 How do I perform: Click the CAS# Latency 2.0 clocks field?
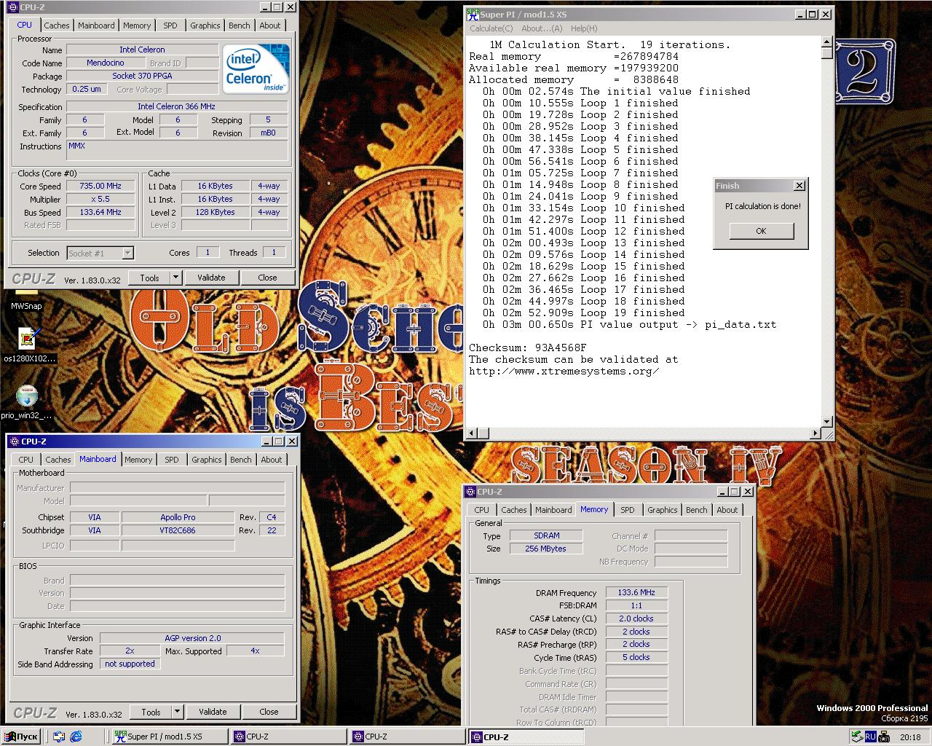636,619
